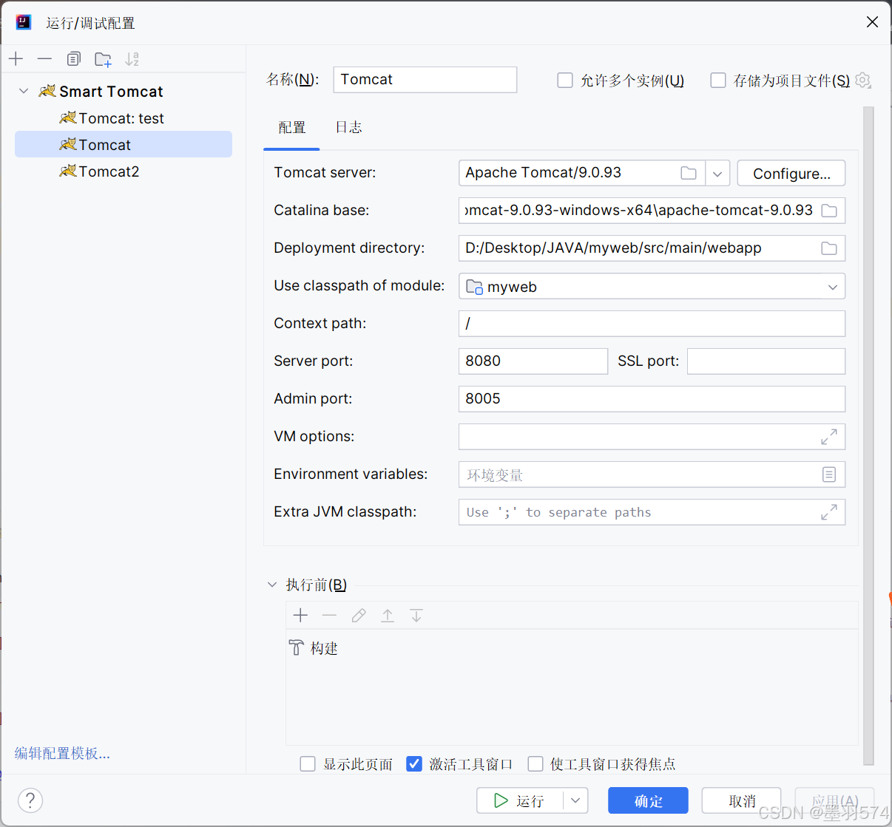Browse folder for Tomcat server
Screen dimensions: 892x827
point(689,173)
